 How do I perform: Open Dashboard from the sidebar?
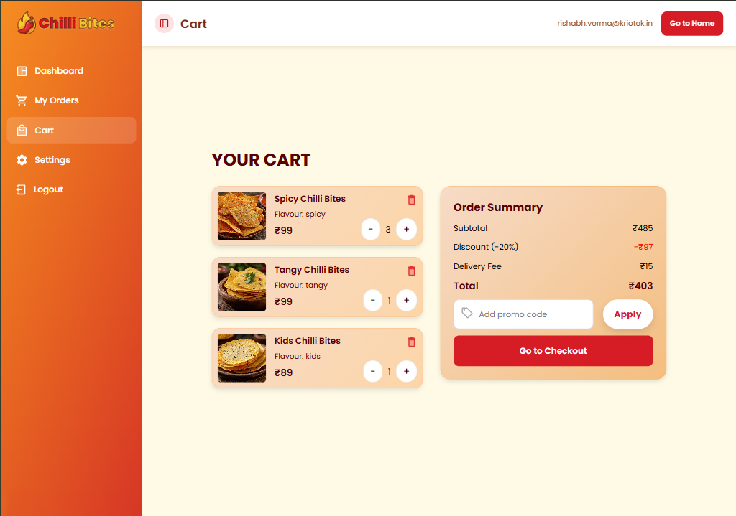point(58,71)
